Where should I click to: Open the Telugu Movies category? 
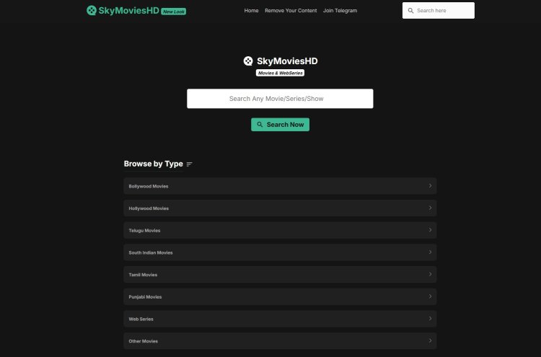(x=280, y=230)
